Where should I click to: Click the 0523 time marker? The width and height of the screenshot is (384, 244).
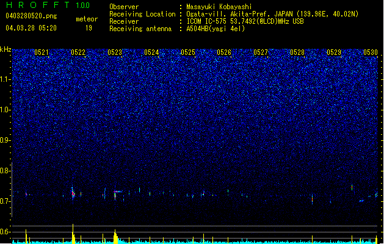tap(115, 52)
